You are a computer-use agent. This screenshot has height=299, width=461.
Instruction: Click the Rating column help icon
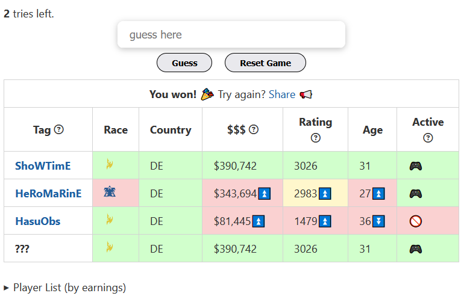(315, 138)
